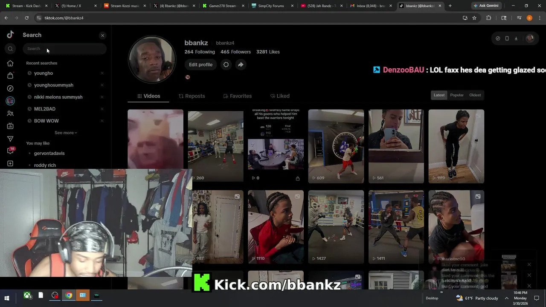This screenshot has width=546, height=307.
Task: Click the Xbox icon in taskbar
Action: point(28,295)
